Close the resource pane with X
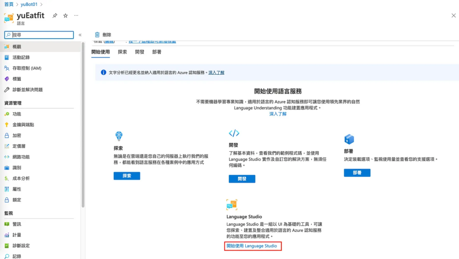Screen dimensions: 459x259 click(x=453, y=16)
